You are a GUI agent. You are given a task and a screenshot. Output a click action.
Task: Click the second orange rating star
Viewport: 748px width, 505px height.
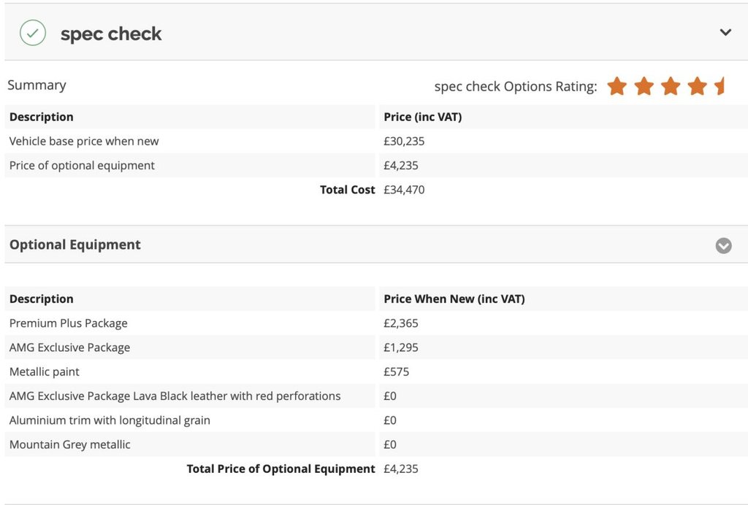click(644, 86)
